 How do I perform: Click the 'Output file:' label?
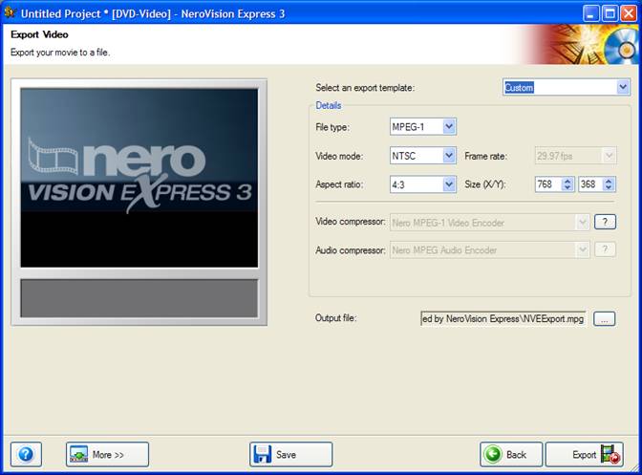click(335, 318)
